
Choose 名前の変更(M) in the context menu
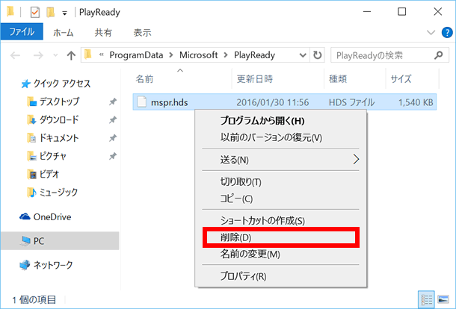coord(280,254)
